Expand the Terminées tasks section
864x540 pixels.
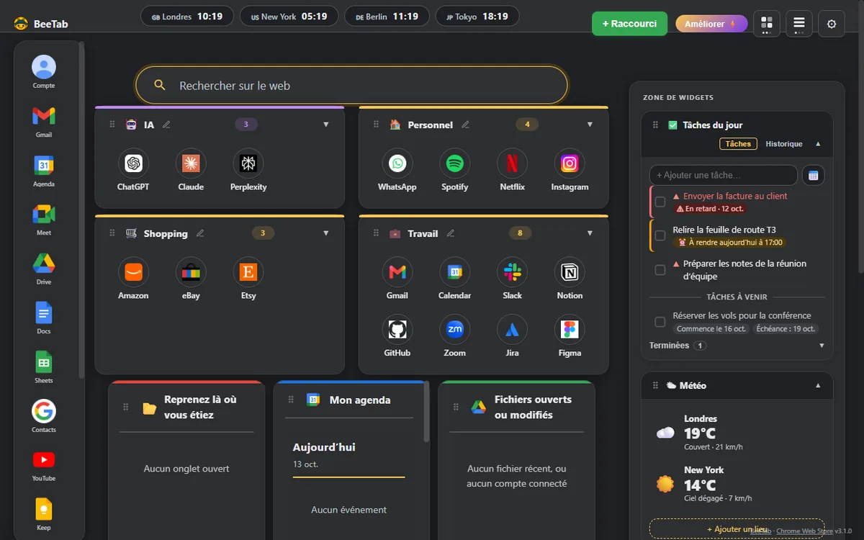pos(822,346)
